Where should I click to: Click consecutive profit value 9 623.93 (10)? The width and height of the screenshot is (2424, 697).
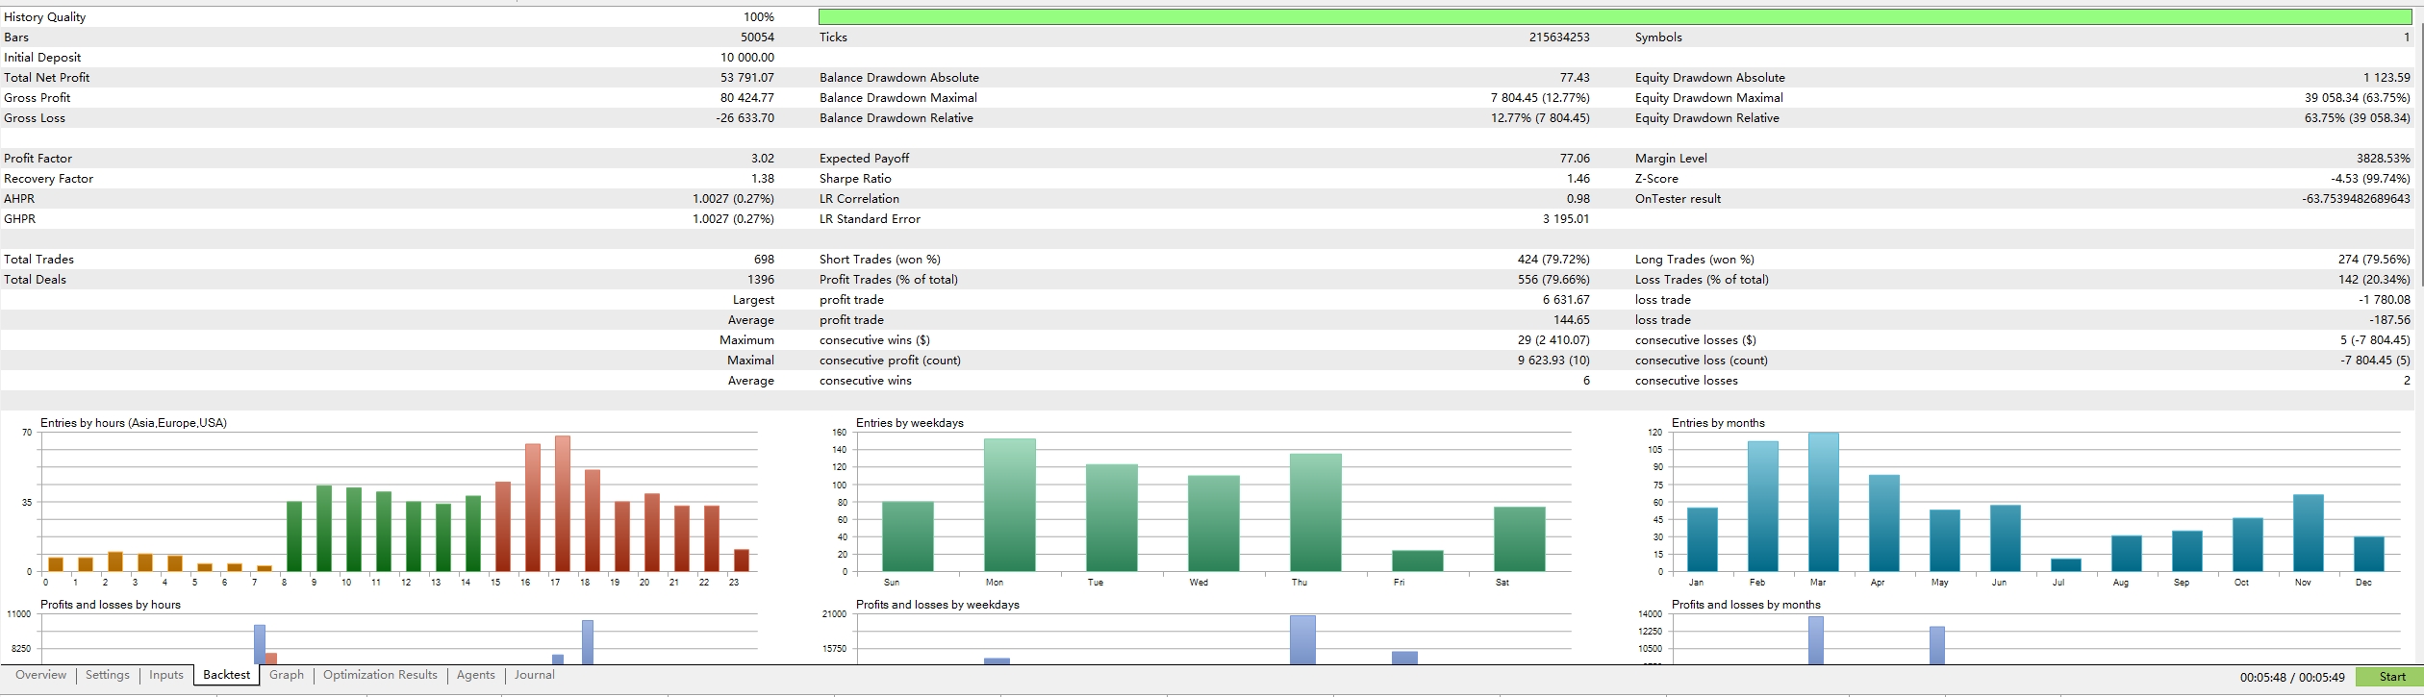(x=1554, y=361)
